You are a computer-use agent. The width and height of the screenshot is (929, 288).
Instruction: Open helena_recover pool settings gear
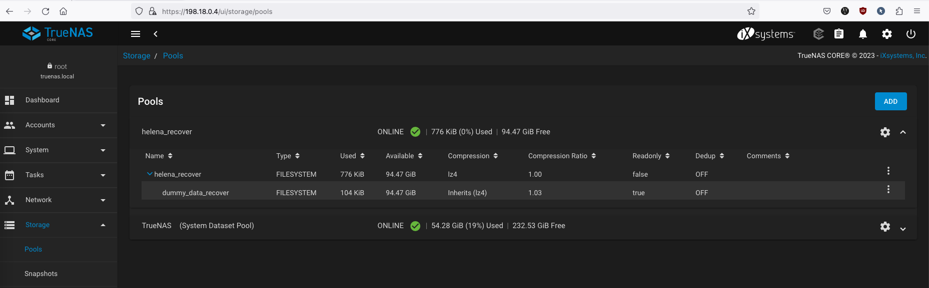885,132
